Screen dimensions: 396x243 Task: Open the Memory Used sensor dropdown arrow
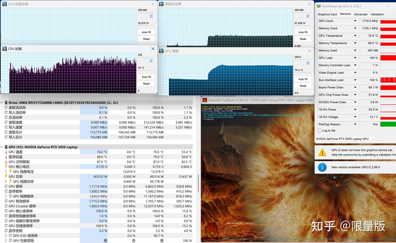(x=355, y=51)
